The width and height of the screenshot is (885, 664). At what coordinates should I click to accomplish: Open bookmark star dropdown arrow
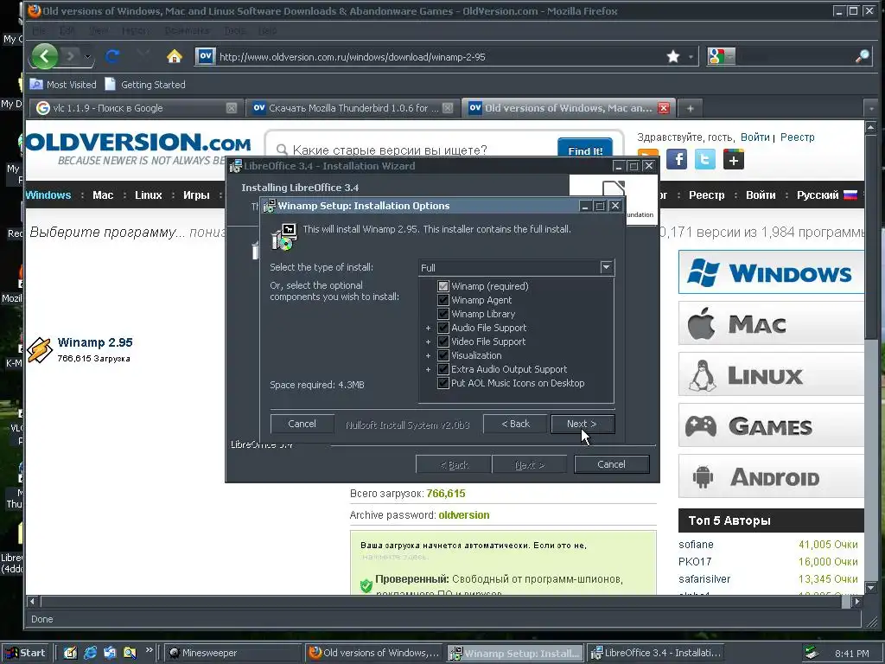click(691, 56)
